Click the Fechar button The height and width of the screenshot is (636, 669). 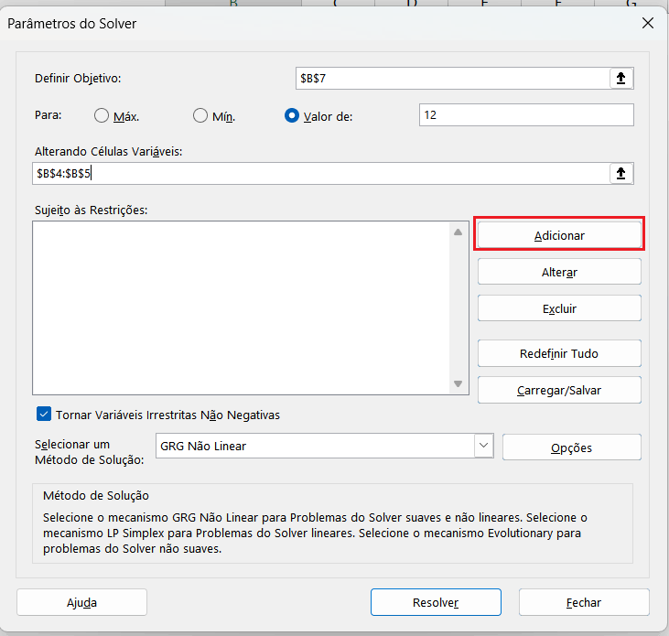[x=584, y=602]
